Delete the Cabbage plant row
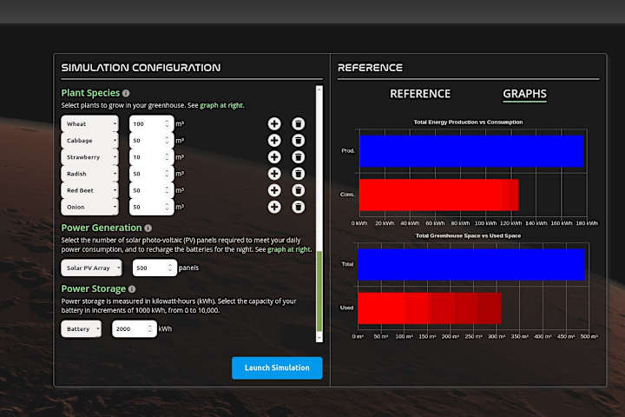The height and width of the screenshot is (417, 625). click(x=298, y=141)
